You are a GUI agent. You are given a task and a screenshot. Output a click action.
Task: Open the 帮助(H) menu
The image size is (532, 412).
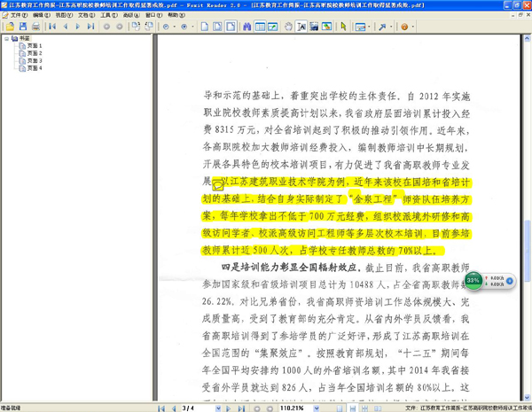176,15
